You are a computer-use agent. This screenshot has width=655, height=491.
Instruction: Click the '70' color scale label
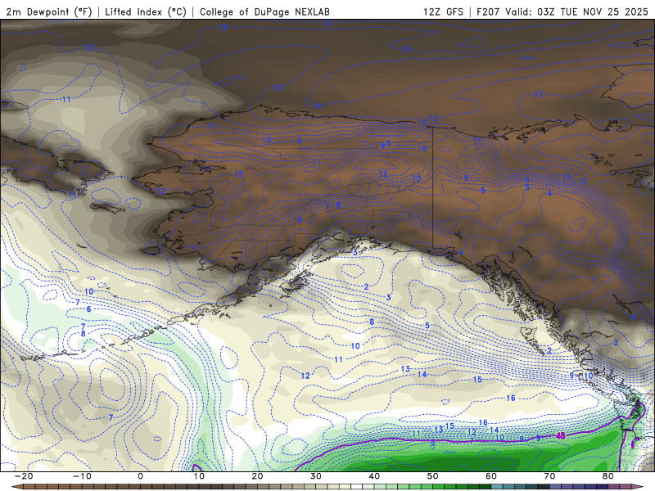pyautogui.click(x=549, y=476)
